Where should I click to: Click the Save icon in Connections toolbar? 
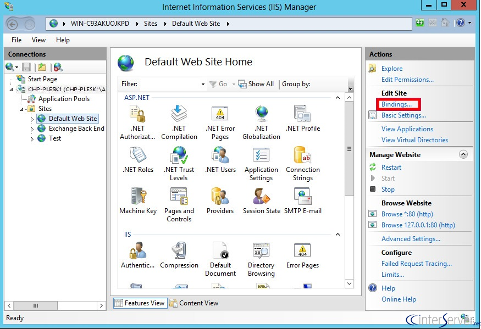[x=27, y=67]
